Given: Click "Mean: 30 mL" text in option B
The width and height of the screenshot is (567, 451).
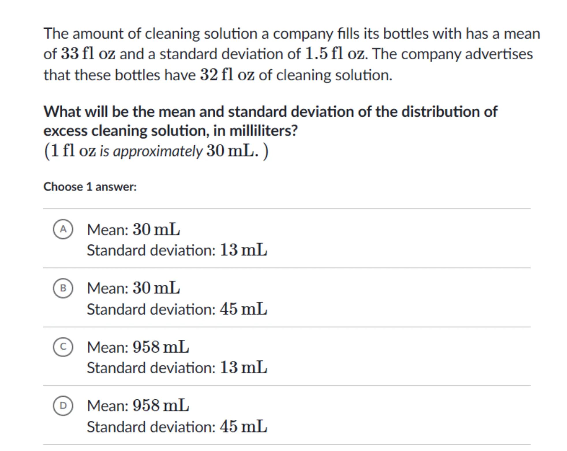Looking at the screenshot, I should click(x=133, y=288).
